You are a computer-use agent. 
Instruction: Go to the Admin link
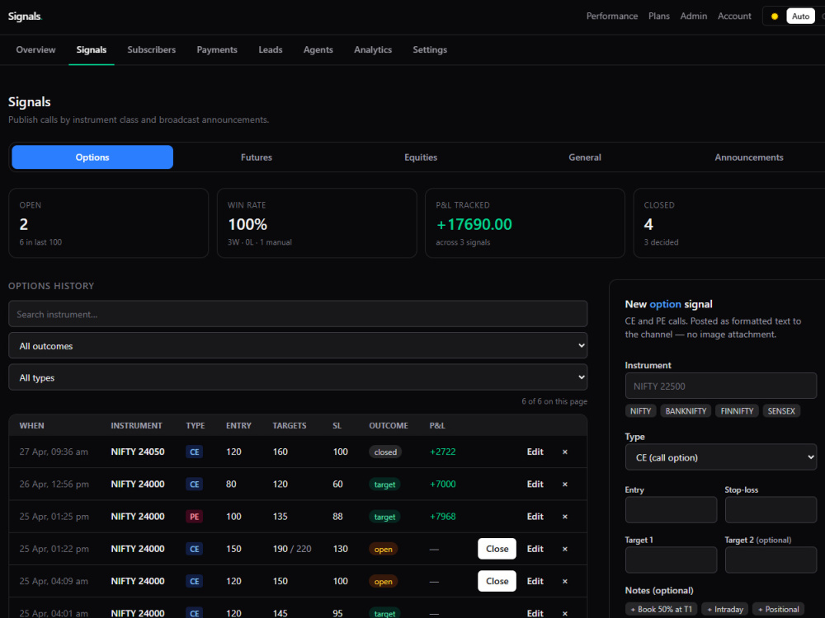(694, 16)
